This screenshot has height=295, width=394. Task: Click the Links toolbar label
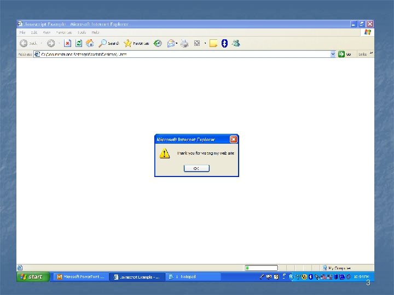[363, 54]
